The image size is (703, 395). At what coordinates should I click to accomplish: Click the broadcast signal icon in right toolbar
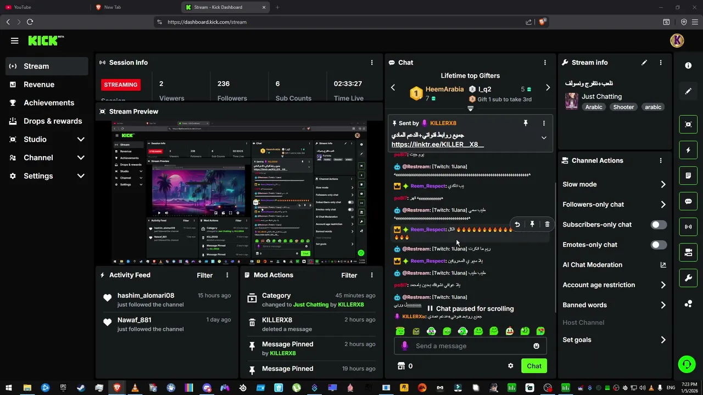(x=688, y=227)
